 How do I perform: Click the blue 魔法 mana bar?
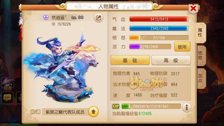click(x=159, y=28)
